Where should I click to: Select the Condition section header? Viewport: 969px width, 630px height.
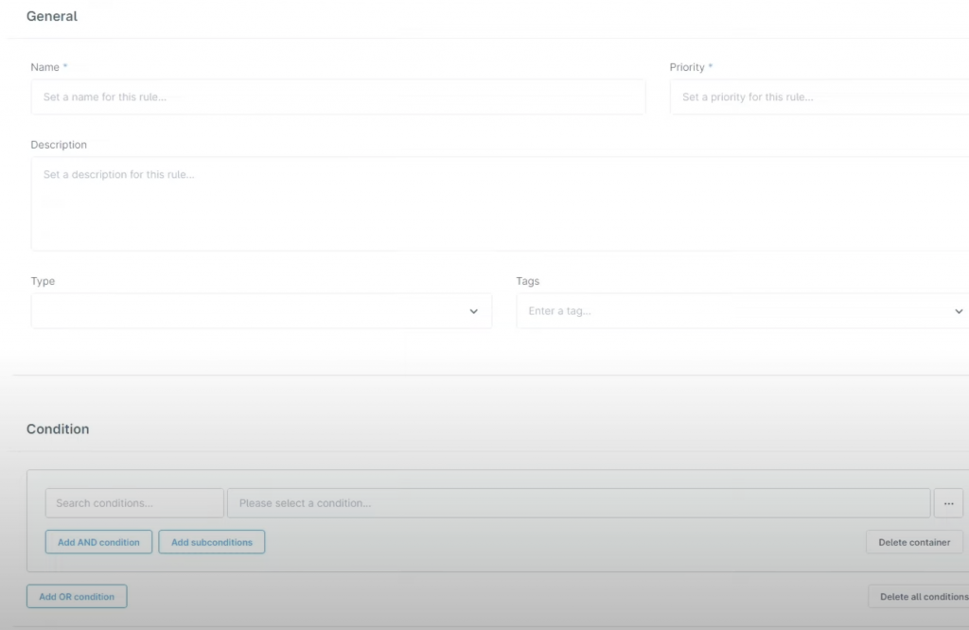(x=58, y=429)
